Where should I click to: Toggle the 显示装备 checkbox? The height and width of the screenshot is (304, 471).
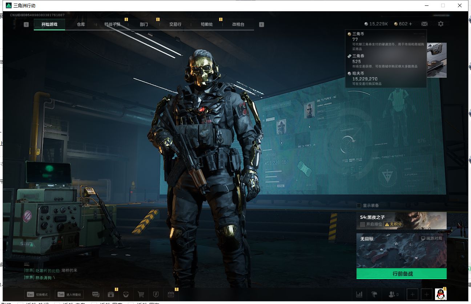[x=359, y=205]
